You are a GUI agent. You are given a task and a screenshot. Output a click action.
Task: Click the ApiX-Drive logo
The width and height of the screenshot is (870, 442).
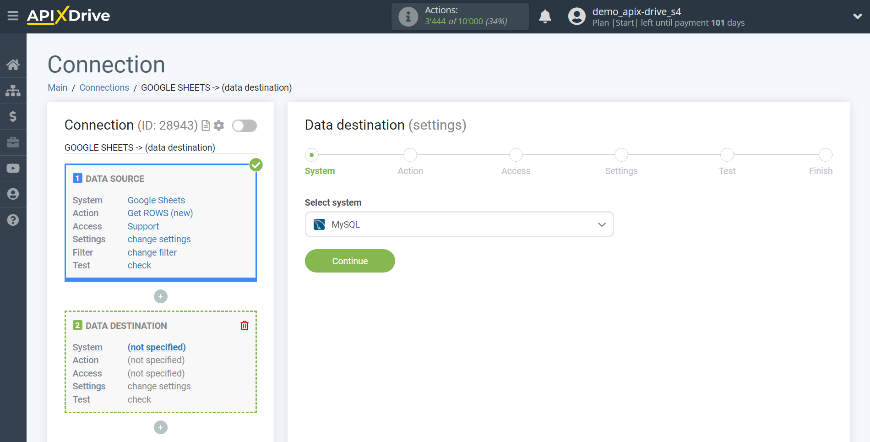point(68,16)
